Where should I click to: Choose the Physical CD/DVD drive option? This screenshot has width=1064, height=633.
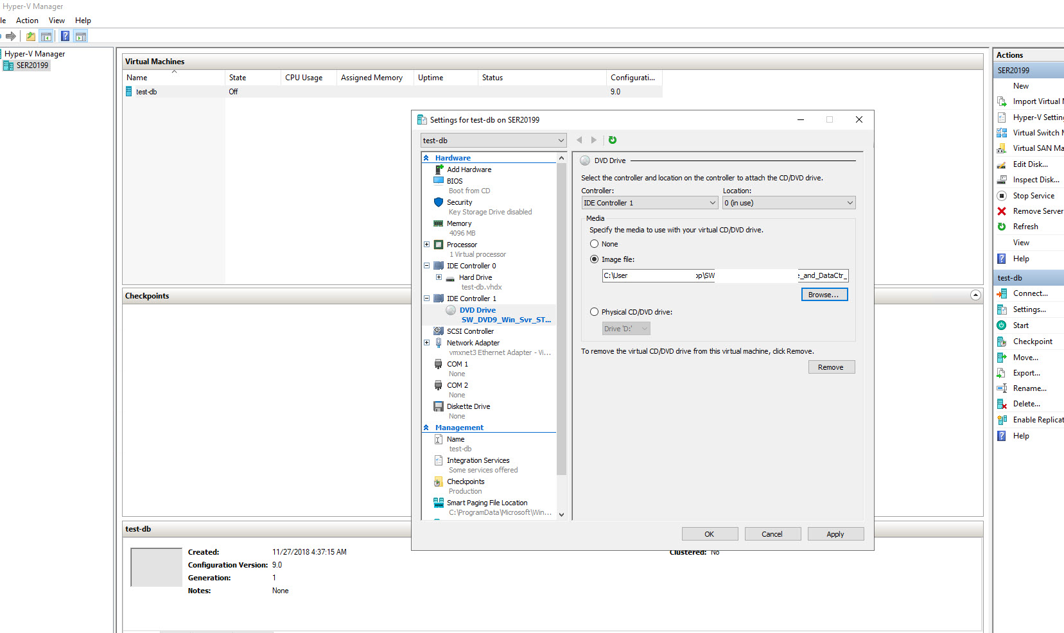click(594, 312)
